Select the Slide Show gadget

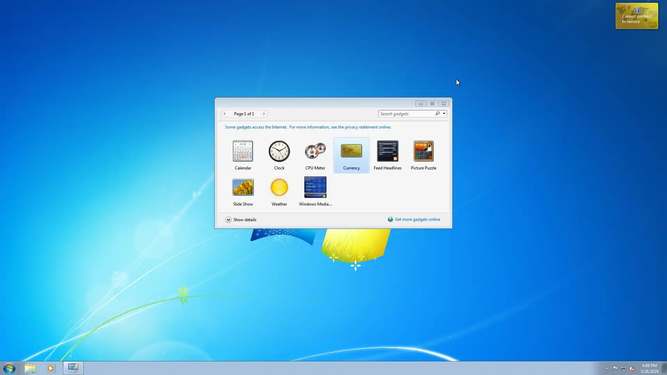[243, 187]
